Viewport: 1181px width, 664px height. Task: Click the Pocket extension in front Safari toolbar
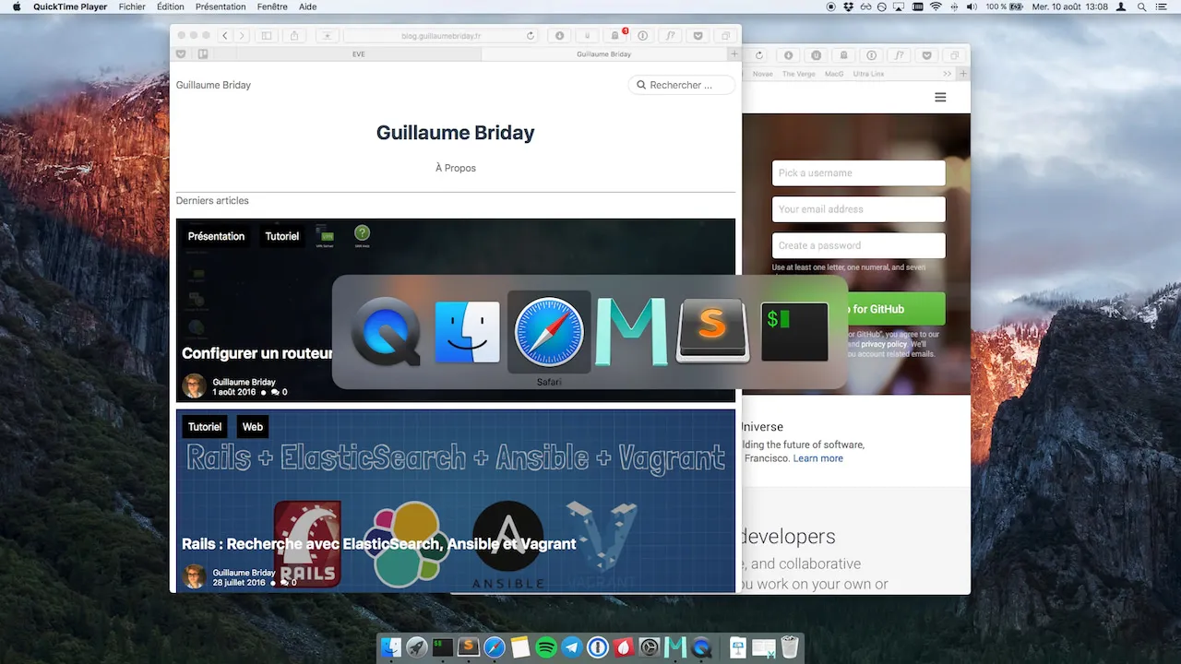pyautogui.click(x=698, y=36)
